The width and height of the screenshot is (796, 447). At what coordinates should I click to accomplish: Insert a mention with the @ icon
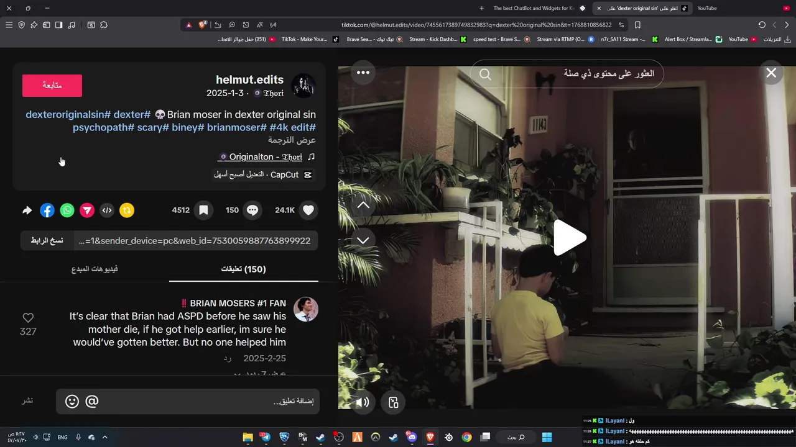(92, 402)
